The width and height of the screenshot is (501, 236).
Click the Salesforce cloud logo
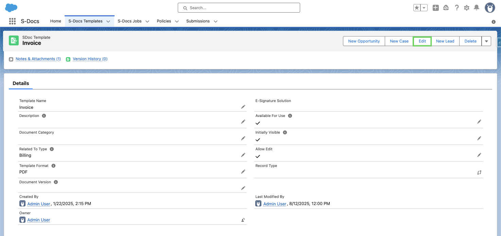point(11,7)
